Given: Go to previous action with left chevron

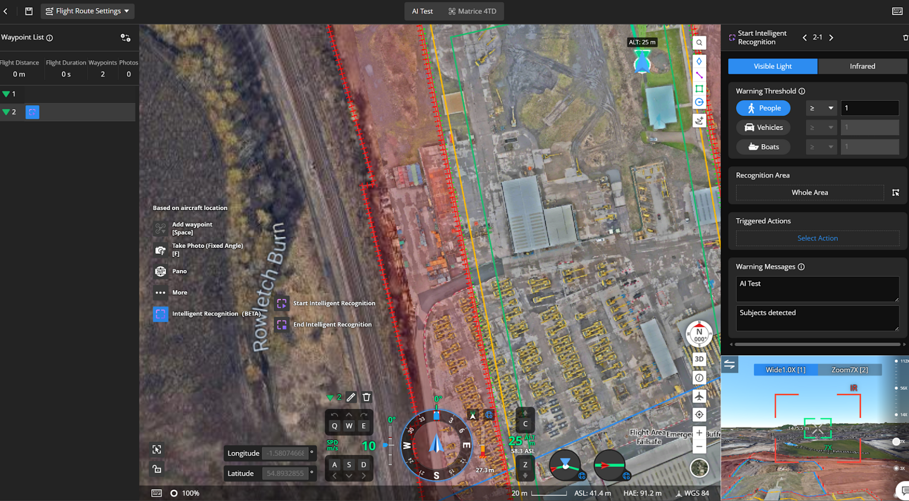Looking at the screenshot, I should tap(805, 37).
